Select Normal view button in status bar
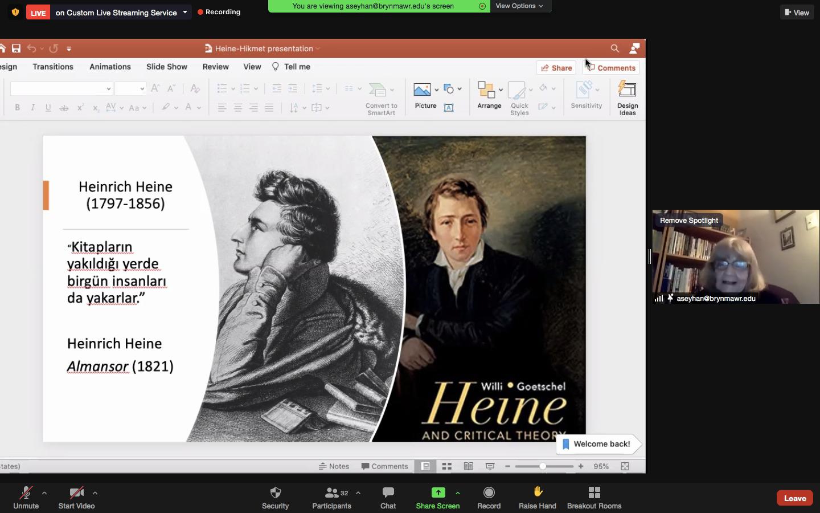The height and width of the screenshot is (513, 820). pos(425,466)
